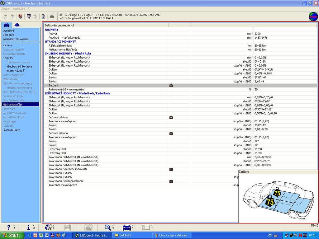Click the F6 magnifier zoom icon
The height and width of the screenshot is (239, 319).
tap(107, 227)
